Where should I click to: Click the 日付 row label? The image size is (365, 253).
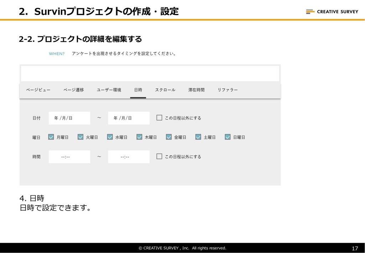[37, 118]
